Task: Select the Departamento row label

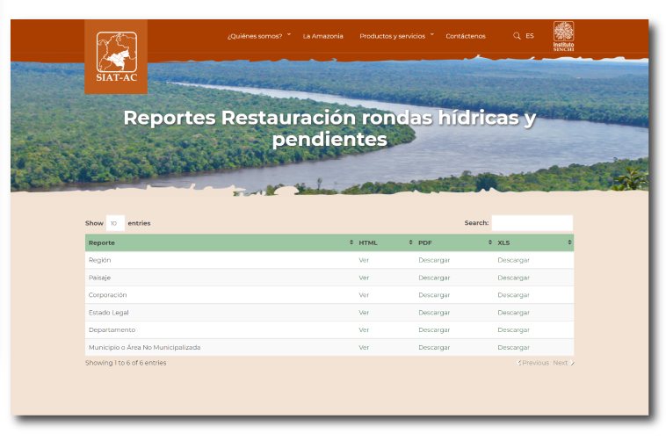Action: click(x=112, y=329)
